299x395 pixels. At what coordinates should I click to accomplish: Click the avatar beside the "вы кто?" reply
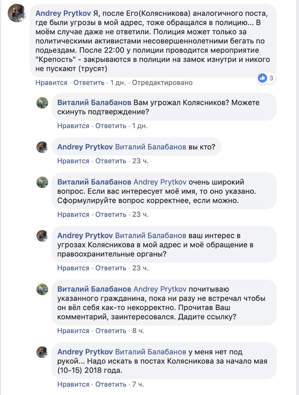coord(42,147)
